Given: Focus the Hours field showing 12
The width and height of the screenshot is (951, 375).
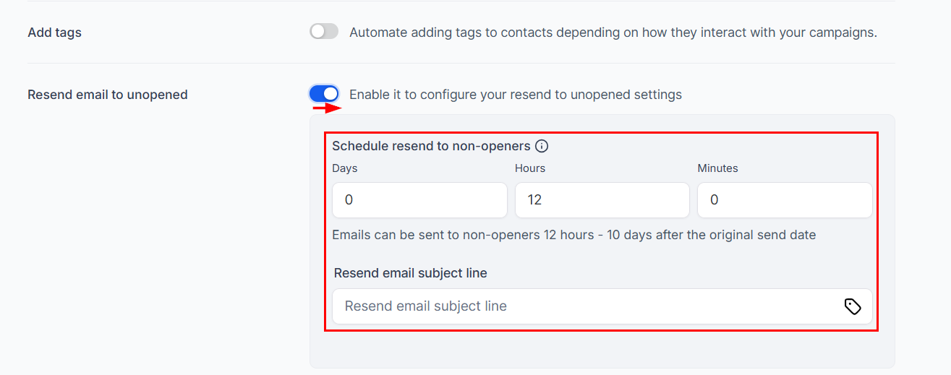Looking at the screenshot, I should 602,200.
